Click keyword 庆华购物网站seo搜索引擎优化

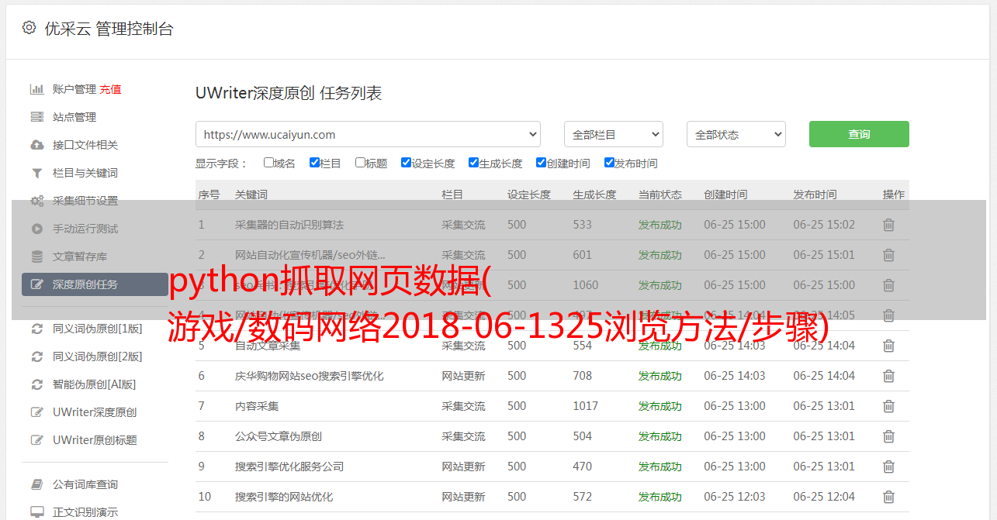pyautogui.click(x=310, y=376)
